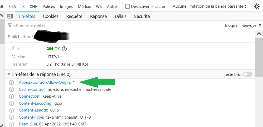Viewport: 263px width, 127px height.
Task: Open the Réponse tab
Action: pyautogui.click(x=99, y=16)
